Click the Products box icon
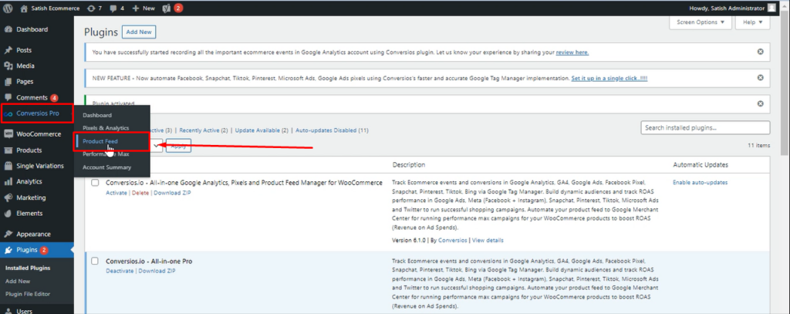The image size is (790, 314). pos(8,150)
